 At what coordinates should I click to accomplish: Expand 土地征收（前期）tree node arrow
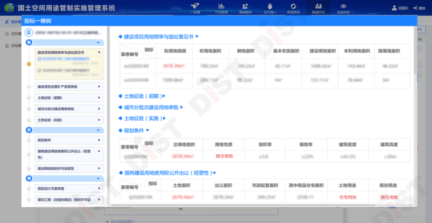pyautogui.click(x=99, y=98)
